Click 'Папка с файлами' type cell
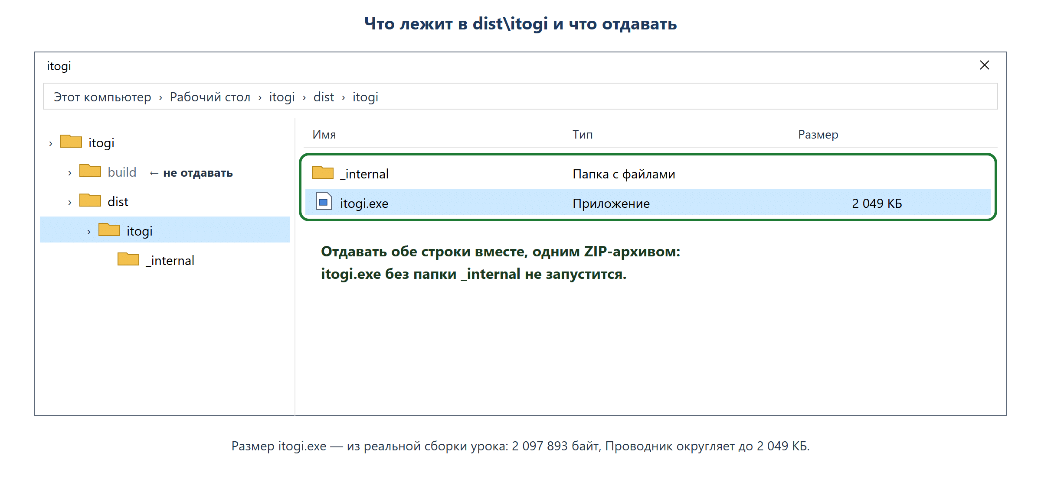Viewport: 1041px width, 485px height. tap(624, 174)
